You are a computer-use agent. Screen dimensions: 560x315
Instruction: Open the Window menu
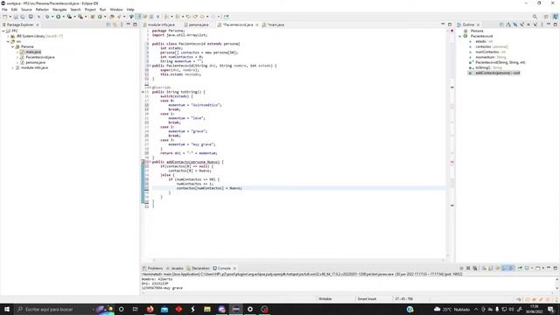(116, 10)
